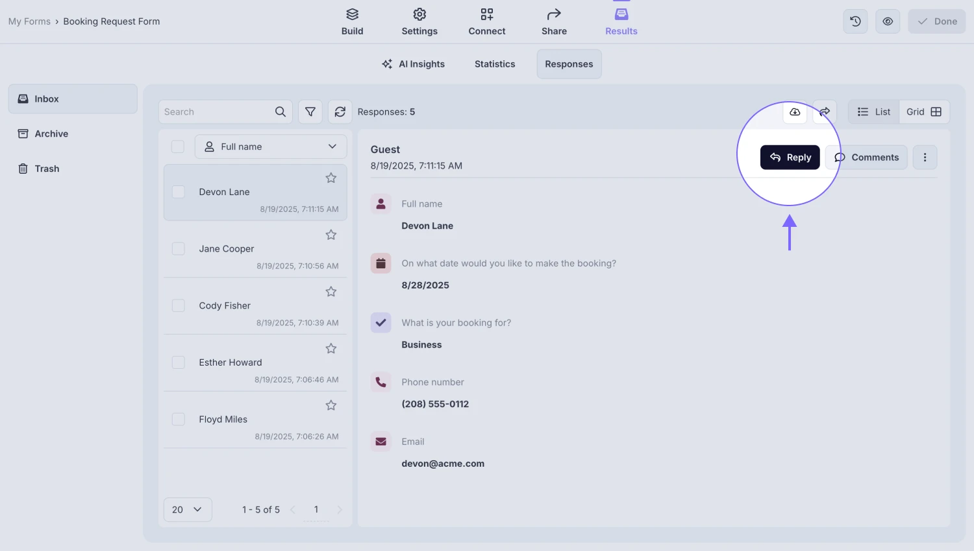This screenshot has height=551, width=974.
Task: Open form preview with the eye icon
Action: [888, 21]
